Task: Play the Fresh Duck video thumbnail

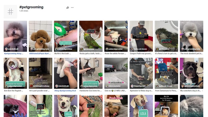Action: [116, 106]
